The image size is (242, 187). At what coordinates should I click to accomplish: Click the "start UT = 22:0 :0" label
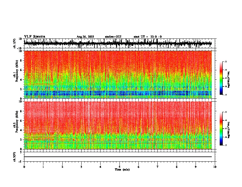coord(148,37)
